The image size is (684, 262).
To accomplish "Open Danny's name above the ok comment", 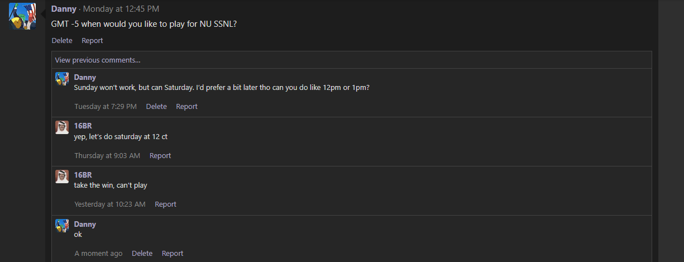I will point(85,224).
